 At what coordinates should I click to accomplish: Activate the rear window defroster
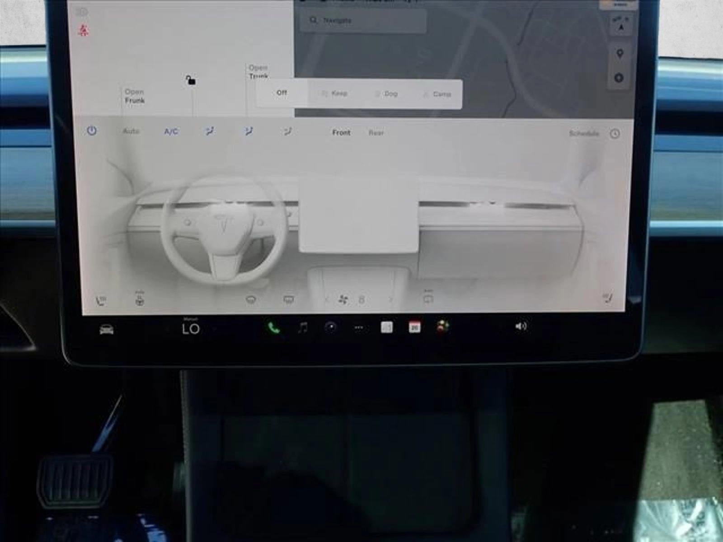(x=288, y=299)
